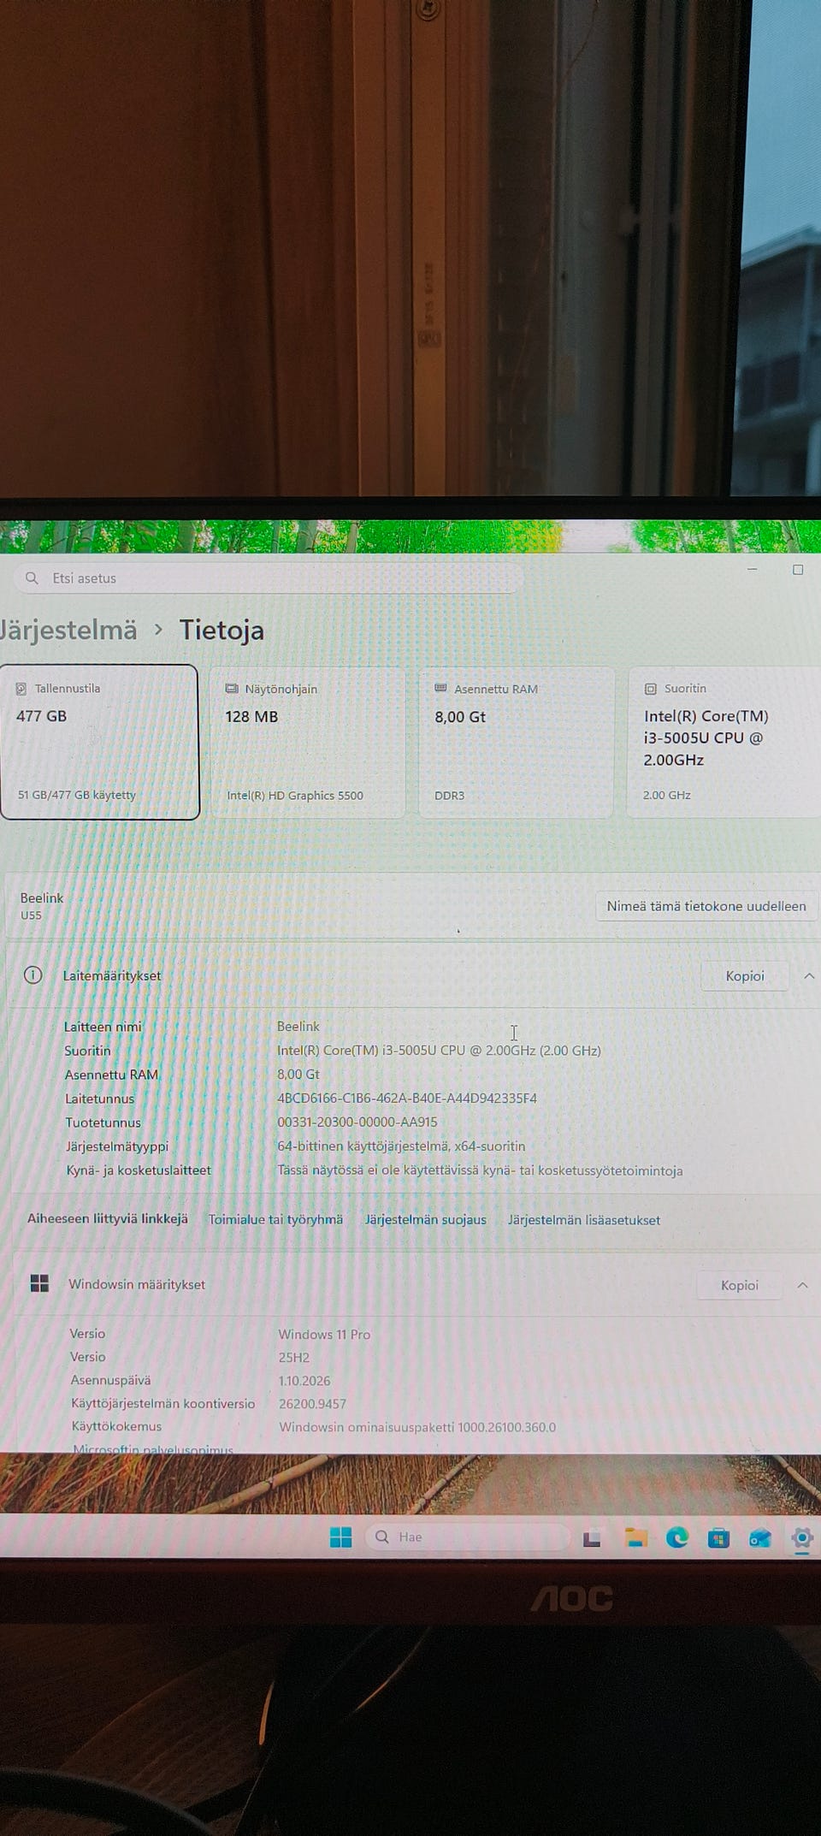Minimize the Settings window
821x1836 pixels.
753,570
